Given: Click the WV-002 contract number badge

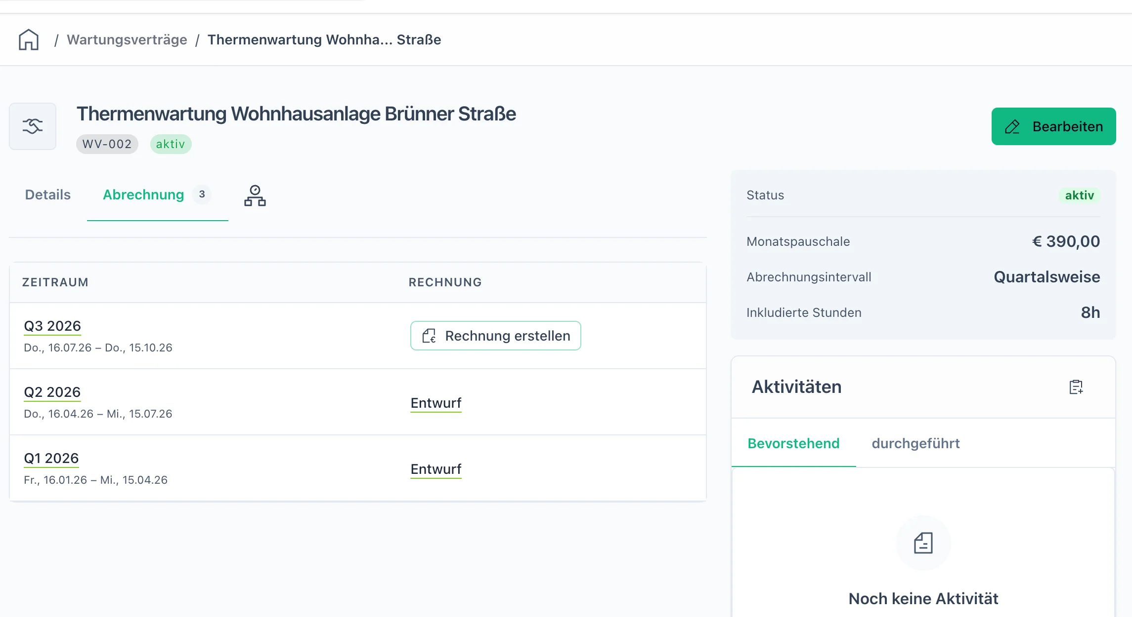Looking at the screenshot, I should 107,144.
